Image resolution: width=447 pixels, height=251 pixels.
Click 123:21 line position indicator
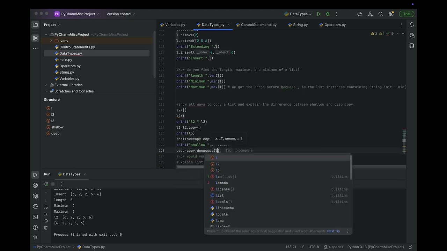pos(291,247)
